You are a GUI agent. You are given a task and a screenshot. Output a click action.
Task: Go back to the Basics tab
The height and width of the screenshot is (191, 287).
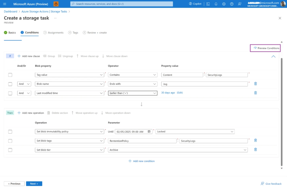pos(12,32)
